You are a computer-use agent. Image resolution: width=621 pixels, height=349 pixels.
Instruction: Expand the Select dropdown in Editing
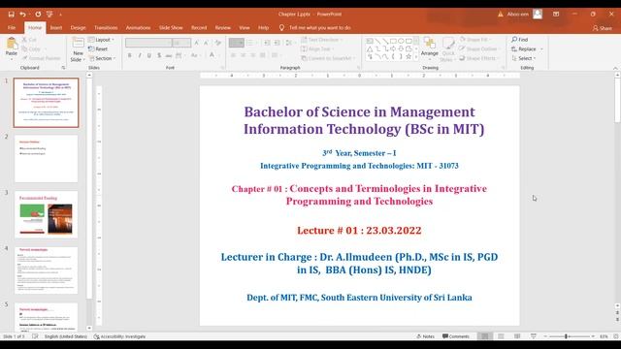(524, 58)
